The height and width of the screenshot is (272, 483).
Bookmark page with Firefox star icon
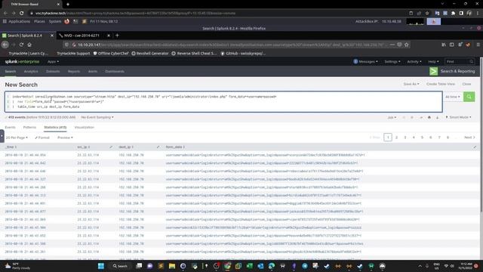pos(407,45)
